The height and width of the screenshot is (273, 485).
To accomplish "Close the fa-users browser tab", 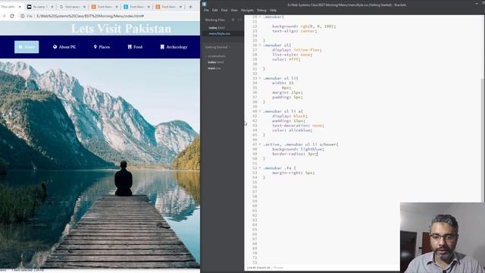I will coord(52,7).
